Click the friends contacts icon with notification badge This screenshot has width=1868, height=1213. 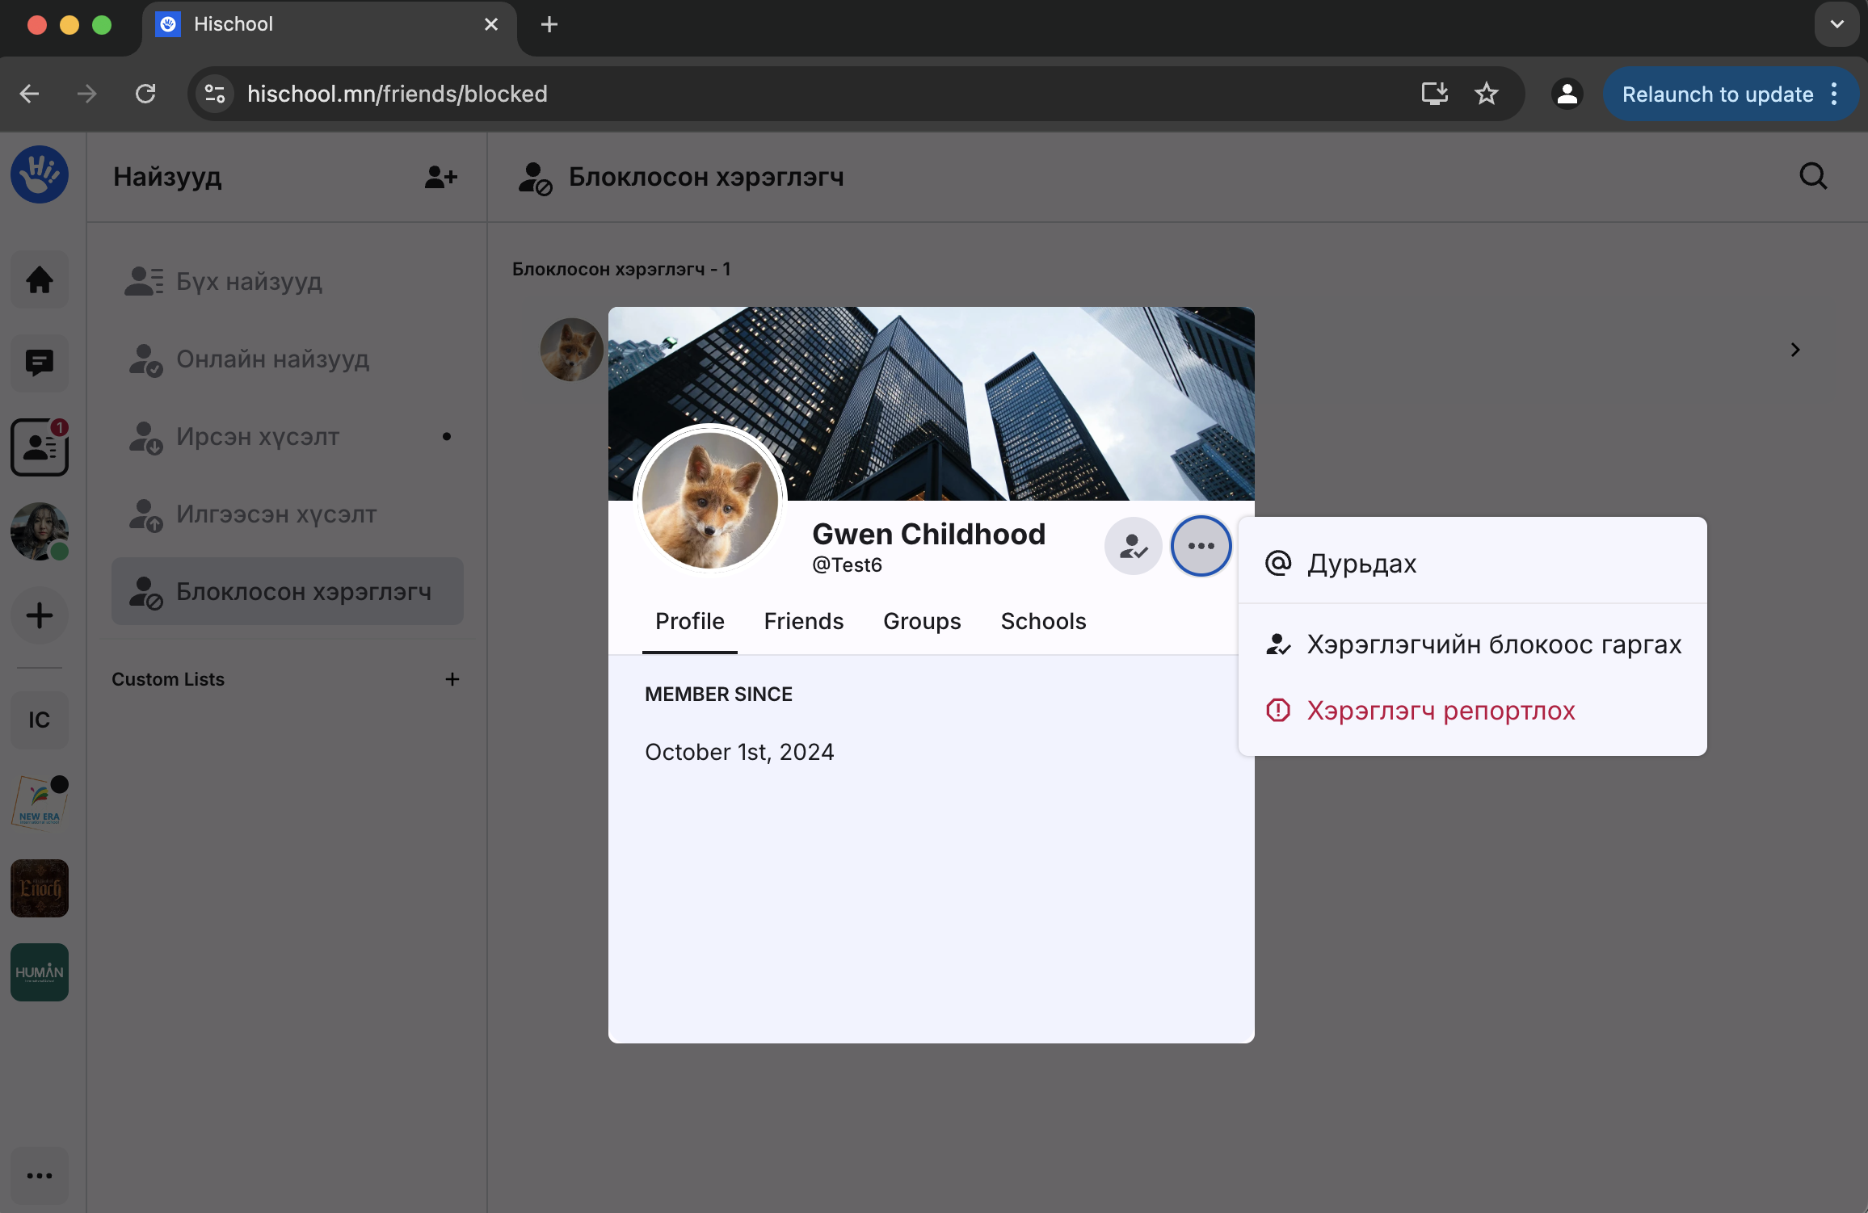click(40, 447)
